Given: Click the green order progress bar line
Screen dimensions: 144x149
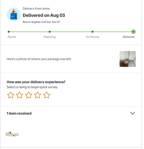Looking at the screenshot, I should coord(71,32).
